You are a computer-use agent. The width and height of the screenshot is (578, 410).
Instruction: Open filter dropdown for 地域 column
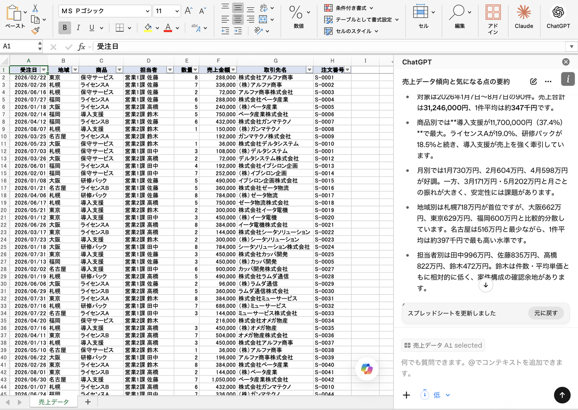pyautogui.click(x=75, y=70)
